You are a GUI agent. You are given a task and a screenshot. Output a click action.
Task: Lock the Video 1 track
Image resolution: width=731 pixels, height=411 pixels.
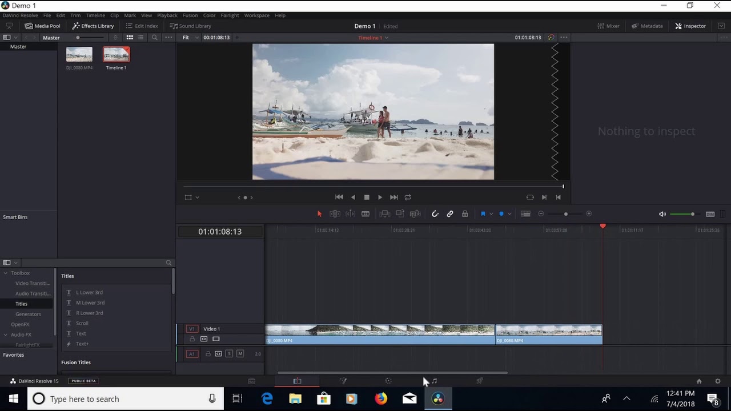[192, 340]
